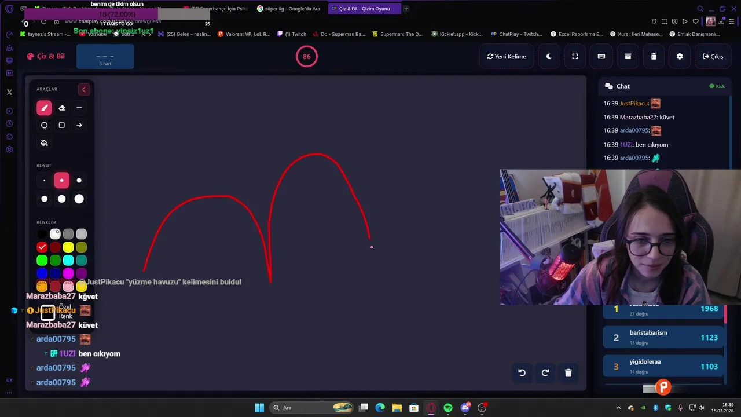Open Twitch bookmark

click(x=291, y=34)
